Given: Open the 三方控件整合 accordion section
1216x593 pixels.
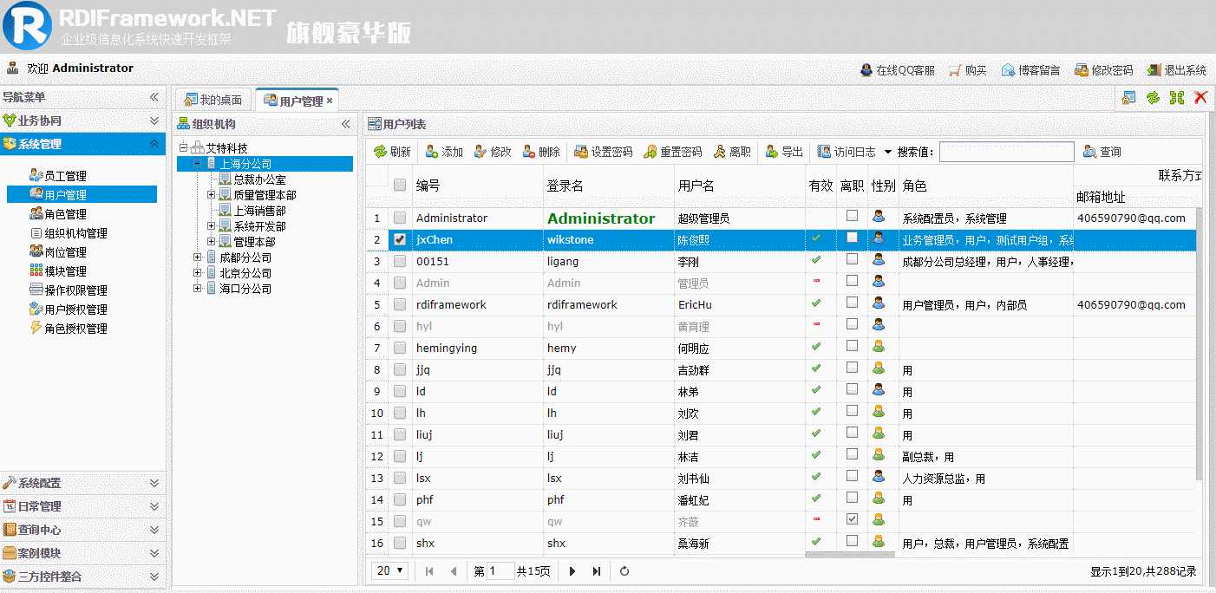Looking at the screenshot, I should click(x=82, y=577).
